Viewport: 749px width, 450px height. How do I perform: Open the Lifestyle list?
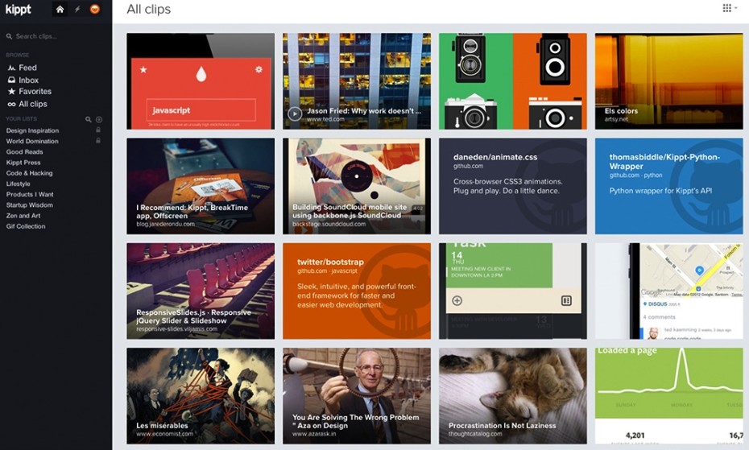pyautogui.click(x=19, y=184)
